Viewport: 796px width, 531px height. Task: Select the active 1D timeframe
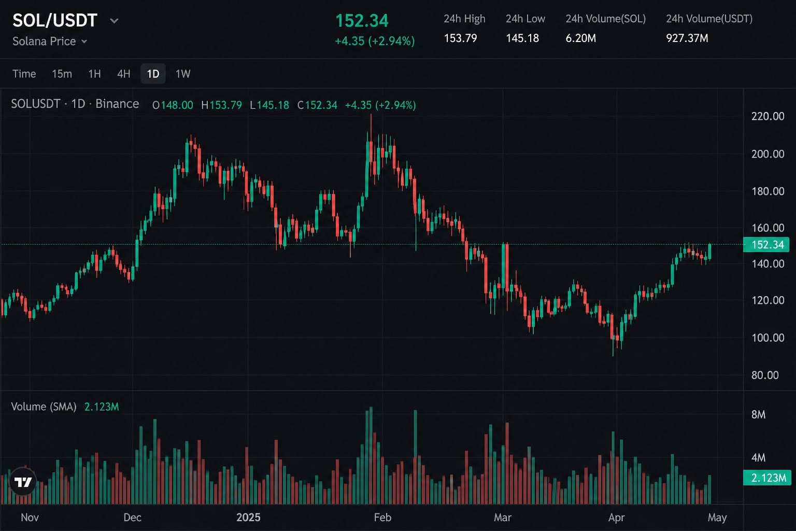pos(153,74)
